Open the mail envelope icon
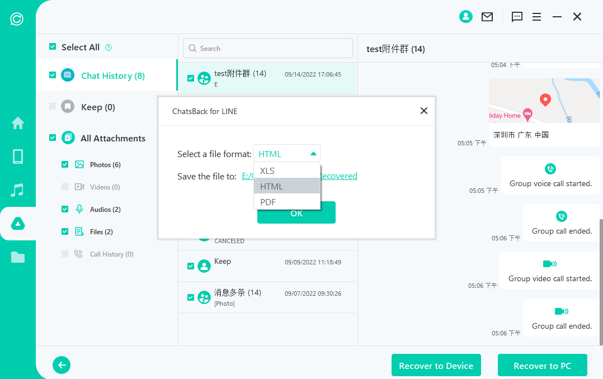Viewport: 603px width, 379px height. [487, 17]
